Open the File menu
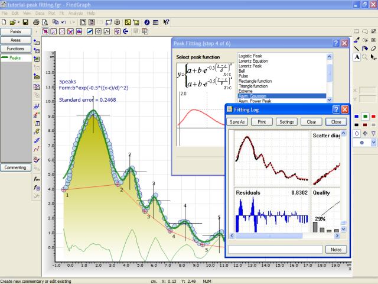This screenshot has height=284, width=378. coord(4,13)
